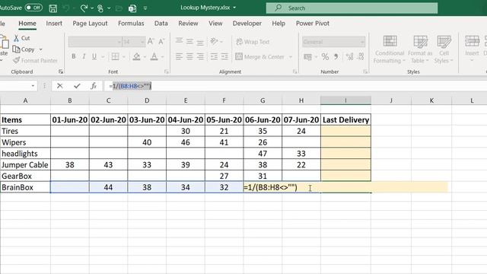Image resolution: width=487 pixels, height=274 pixels.
Task: Click Center alignment icon
Action: point(189,56)
